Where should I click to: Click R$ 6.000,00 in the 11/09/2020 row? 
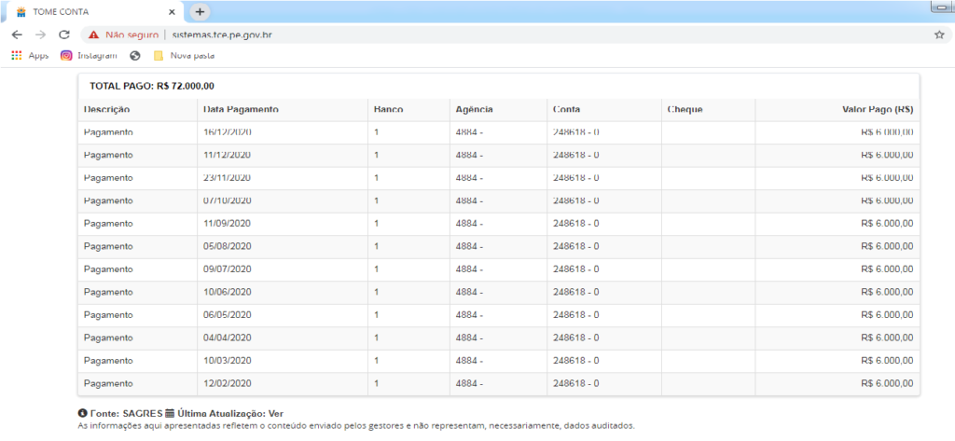(x=888, y=223)
